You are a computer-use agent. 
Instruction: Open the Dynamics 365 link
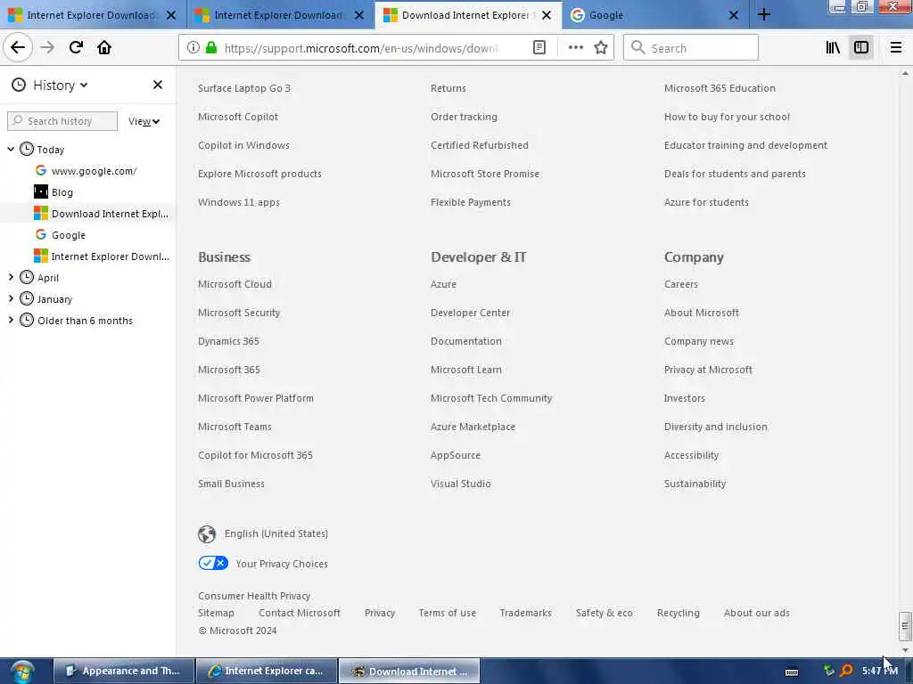coord(228,341)
